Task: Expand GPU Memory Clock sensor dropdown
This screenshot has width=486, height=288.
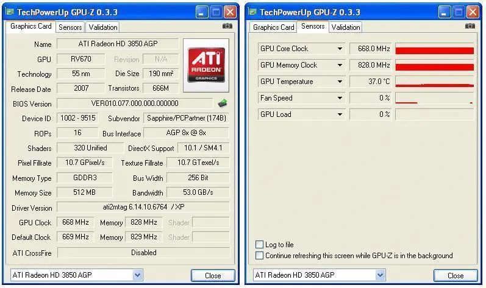Action: [x=340, y=65]
